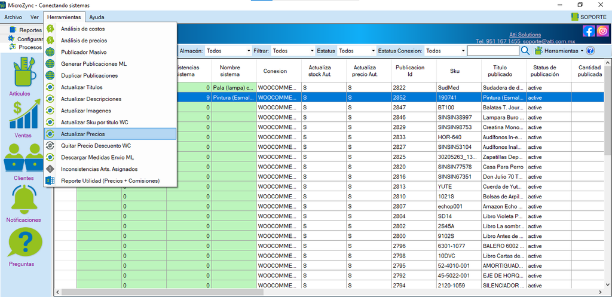Viewport: 612px width, 297px height.
Task: Select the cell with Sku 10DVC
Action: pos(458,256)
